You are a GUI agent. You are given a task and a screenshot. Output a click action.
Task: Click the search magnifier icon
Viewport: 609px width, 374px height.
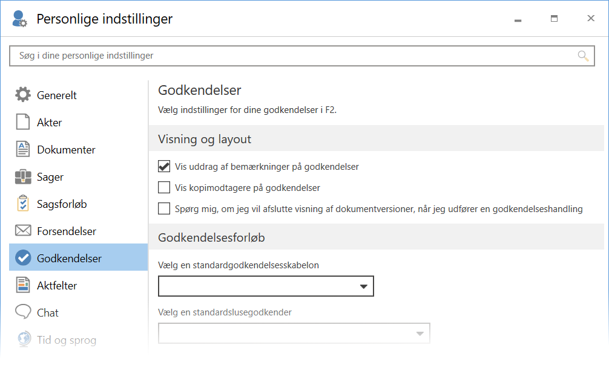tap(583, 56)
